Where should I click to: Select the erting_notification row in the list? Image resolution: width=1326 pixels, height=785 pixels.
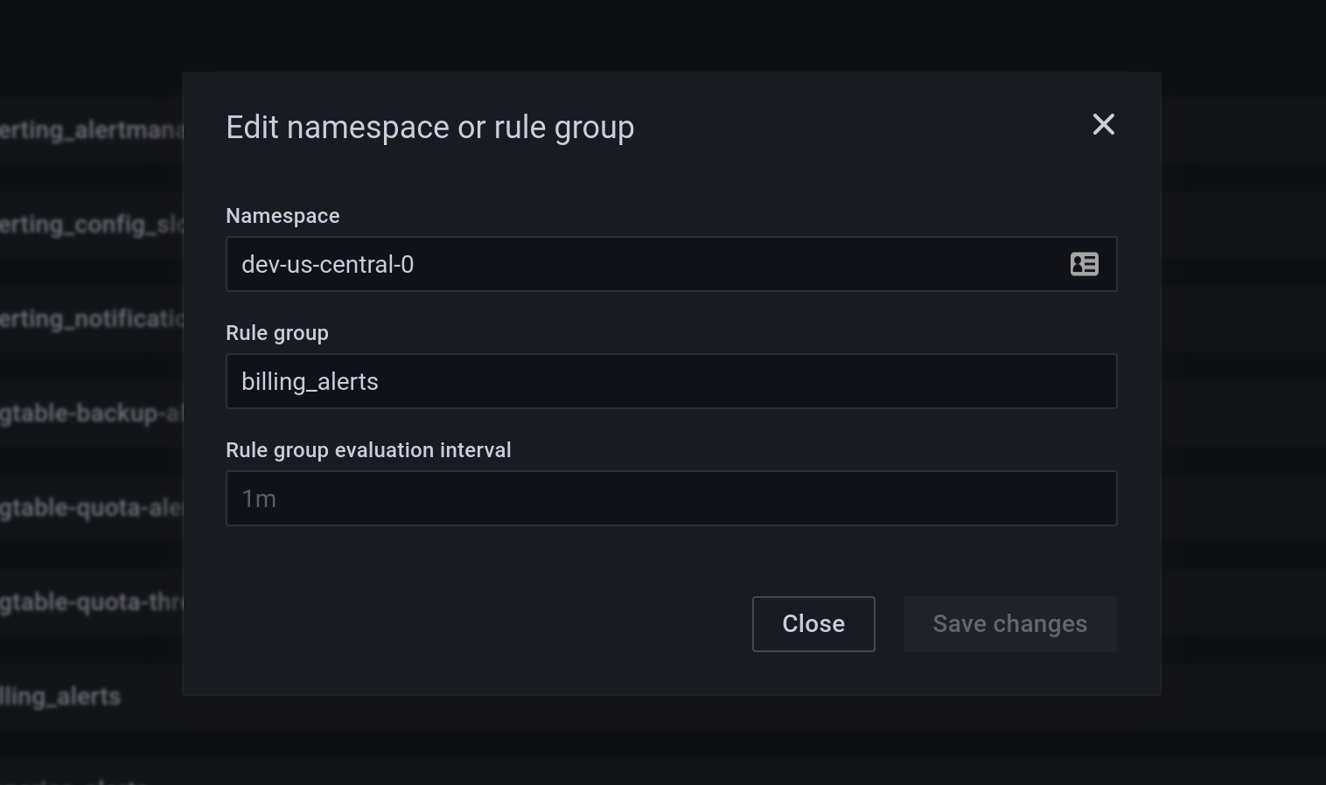pyautogui.click(x=87, y=318)
